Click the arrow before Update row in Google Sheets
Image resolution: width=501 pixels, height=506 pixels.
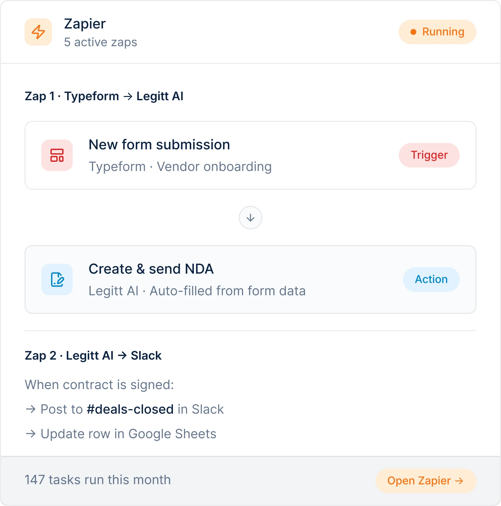click(x=30, y=434)
